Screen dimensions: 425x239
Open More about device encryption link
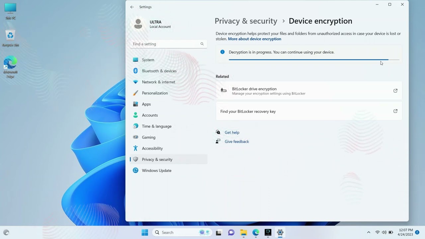[254, 39]
